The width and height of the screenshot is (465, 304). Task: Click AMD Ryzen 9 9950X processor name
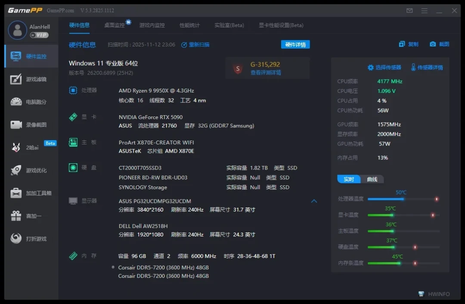pos(156,90)
